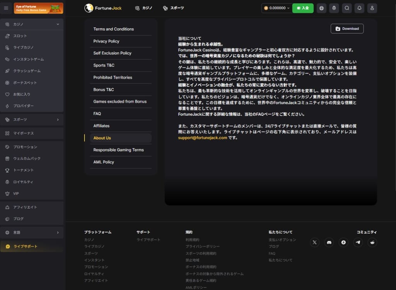The width and height of the screenshot is (396, 290).
Task: Select FAQ in the policy menu
Action: tap(121, 114)
